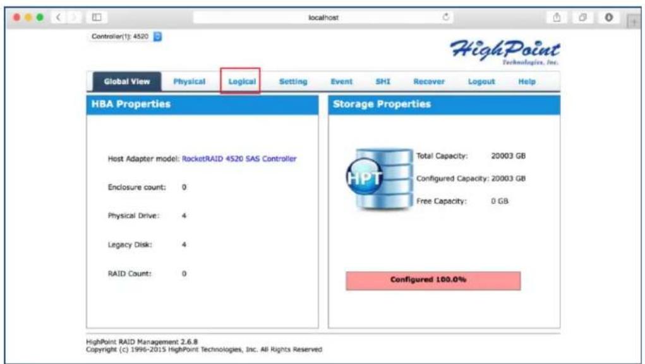The width and height of the screenshot is (645, 364).
Task: Open the SHI tab
Action: coord(383,82)
